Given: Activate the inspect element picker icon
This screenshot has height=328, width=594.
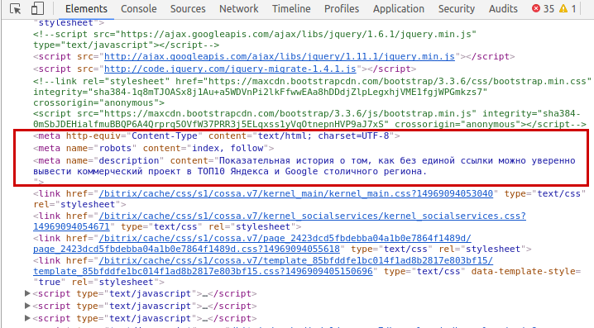Looking at the screenshot, I should pos(16,8).
